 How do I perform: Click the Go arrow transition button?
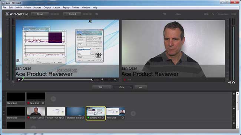141,87
